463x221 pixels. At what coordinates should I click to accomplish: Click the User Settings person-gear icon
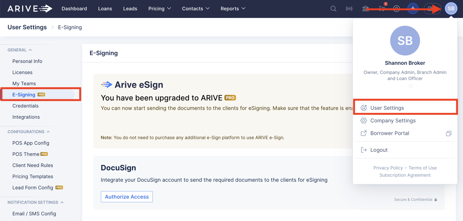click(x=364, y=108)
